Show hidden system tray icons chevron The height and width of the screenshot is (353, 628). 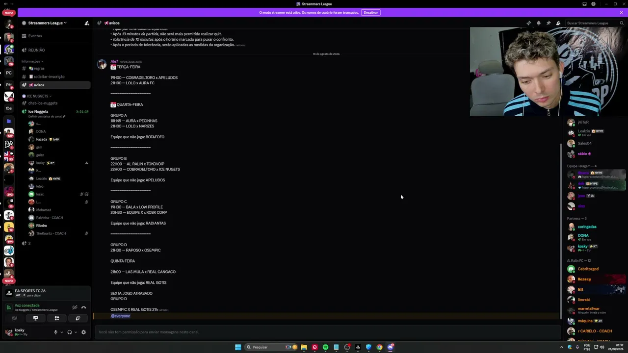point(562,347)
